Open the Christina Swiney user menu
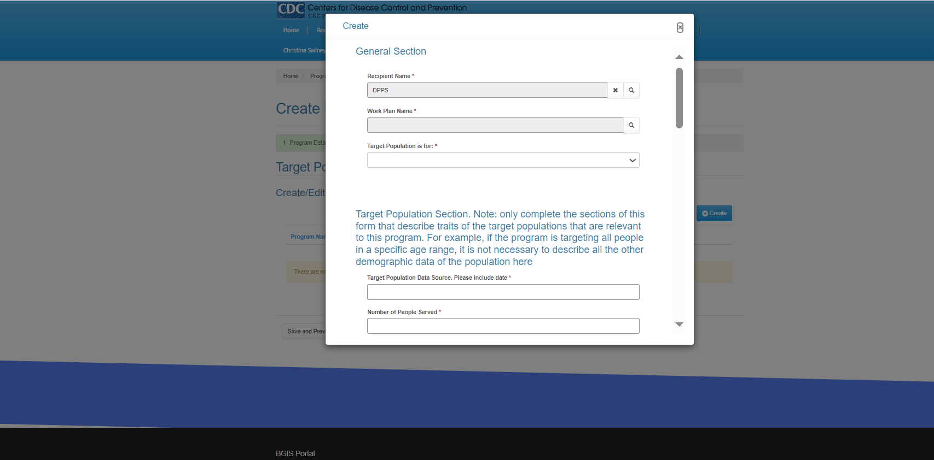Screen dimensions: 934x460 (304, 51)
